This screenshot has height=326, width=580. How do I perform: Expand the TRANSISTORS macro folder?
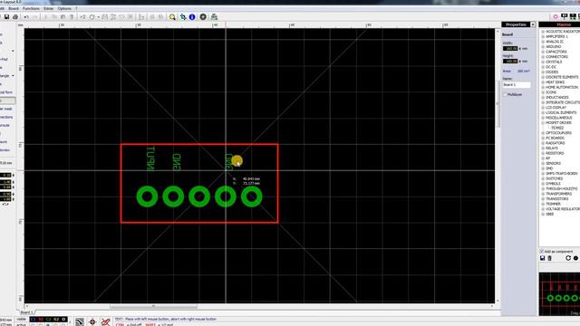(x=543, y=199)
